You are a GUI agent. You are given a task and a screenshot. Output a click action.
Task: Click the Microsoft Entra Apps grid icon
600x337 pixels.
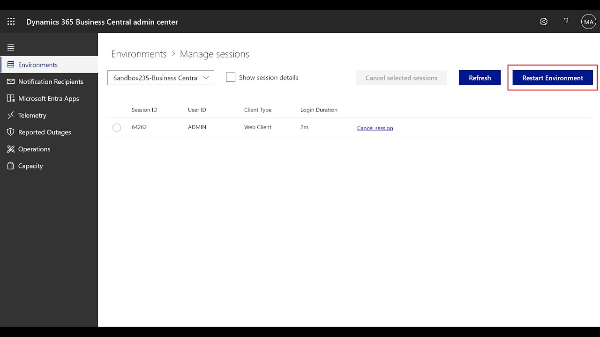click(11, 98)
